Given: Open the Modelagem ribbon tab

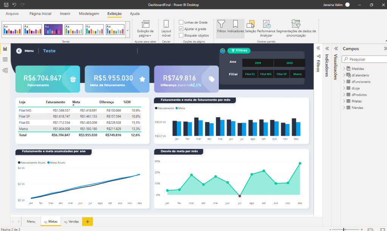Looking at the screenshot, I should 89,14.
